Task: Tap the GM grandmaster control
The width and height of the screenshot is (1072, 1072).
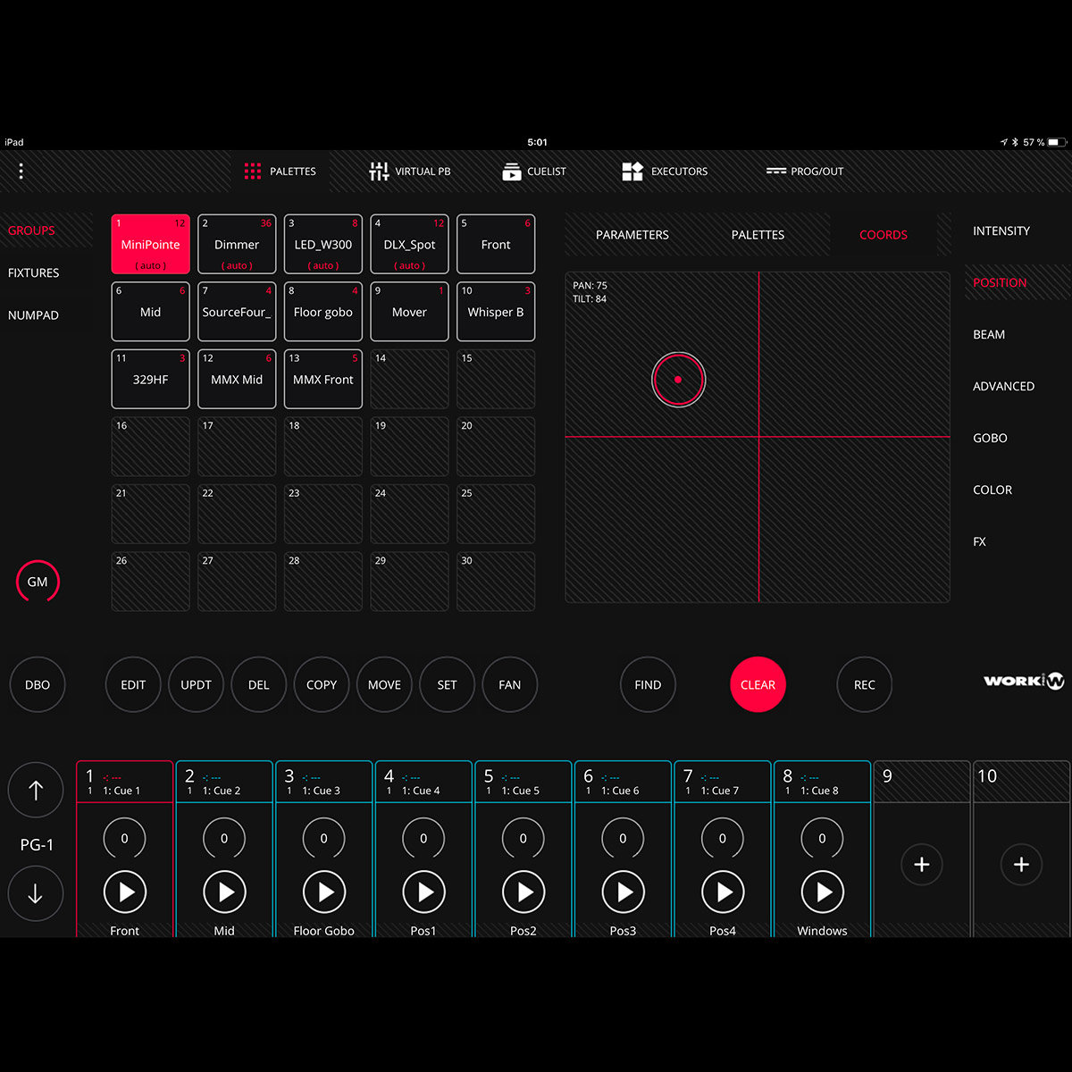Action: point(38,581)
